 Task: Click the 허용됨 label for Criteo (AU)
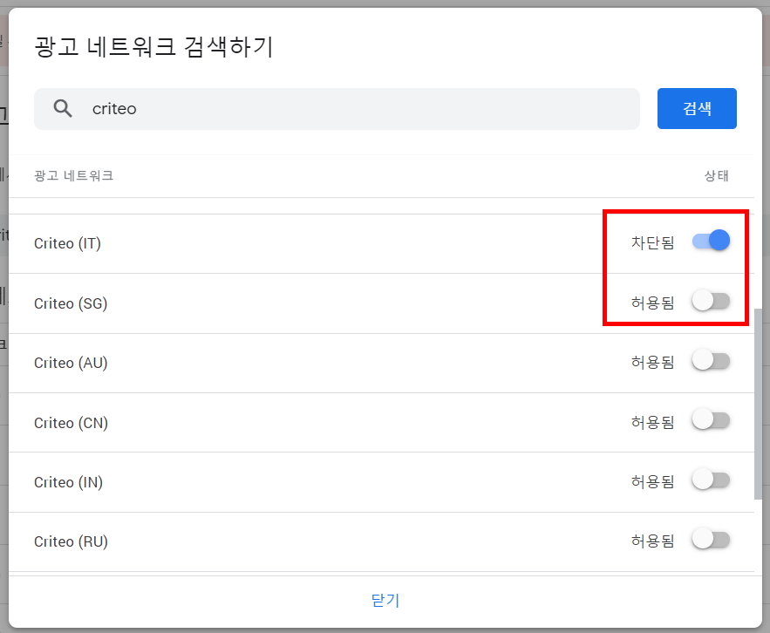(x=652, y=362)
